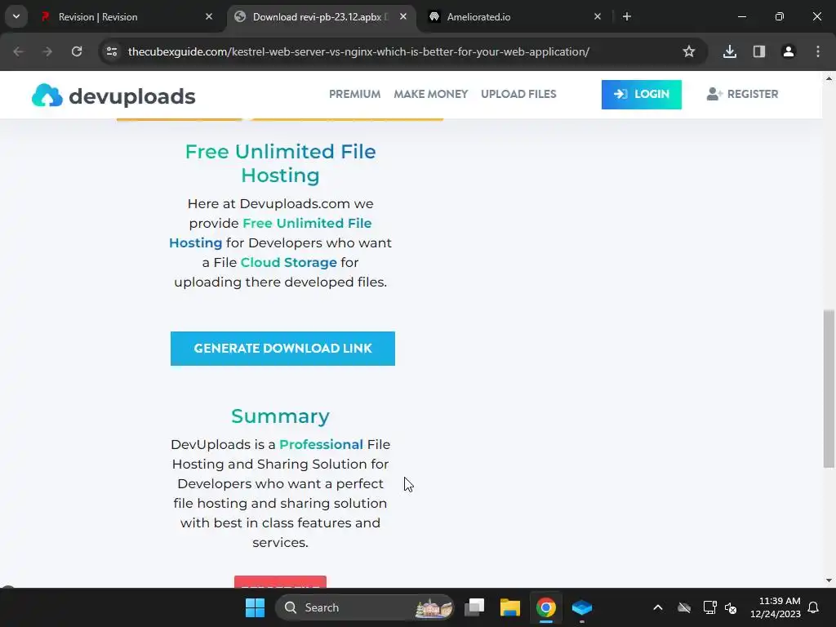Viewport: 836px width, 627px height.
Task: Click the scrollbar down arrow
Action: [829, 580]
